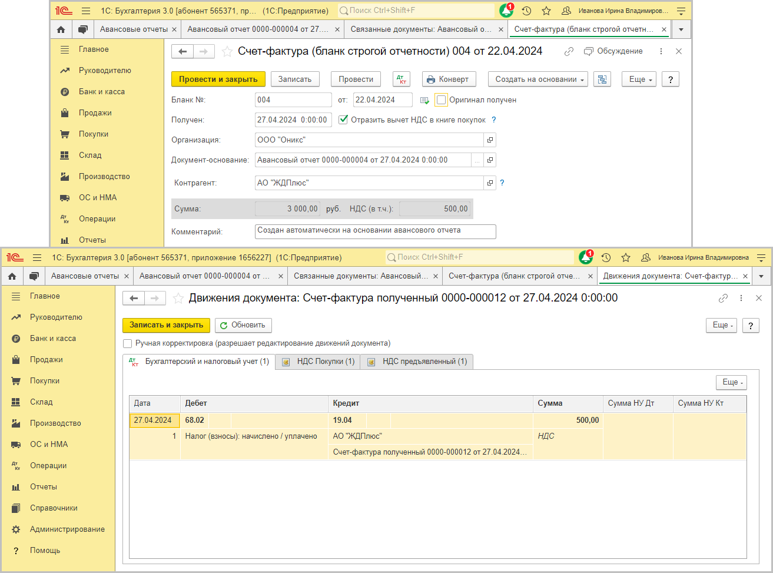Screen dimensions: 773x573
Task: Click Записать button in invoice form
Action: (295, 80)
